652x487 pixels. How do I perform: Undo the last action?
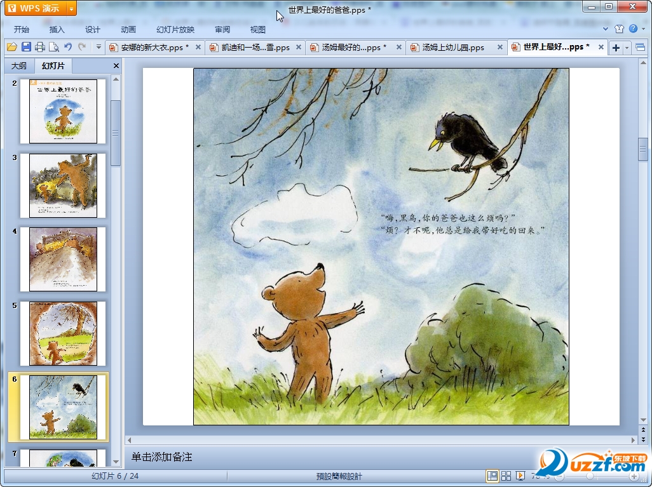[x=68, y=47]
